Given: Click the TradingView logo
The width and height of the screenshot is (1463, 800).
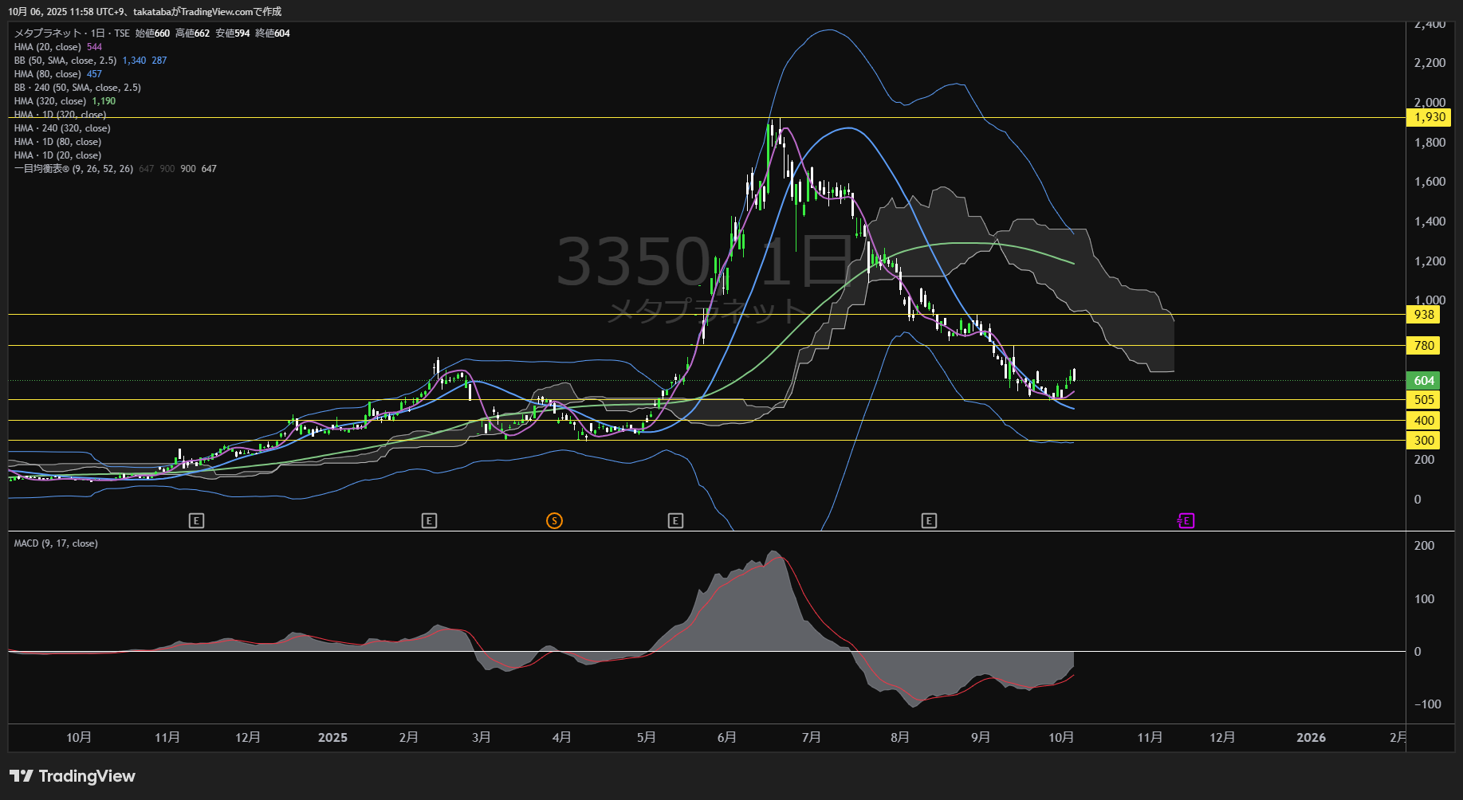Looking at the screenshot, I should click(x=73, y=776).
